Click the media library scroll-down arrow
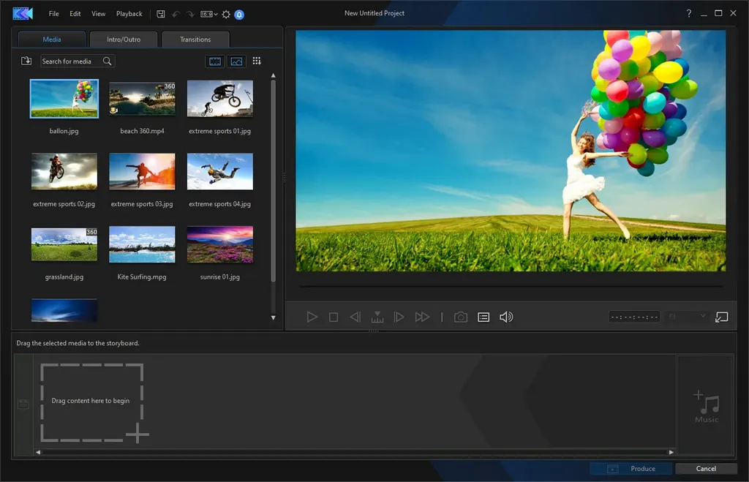This screenshot has height=482, width=749. 274,317
